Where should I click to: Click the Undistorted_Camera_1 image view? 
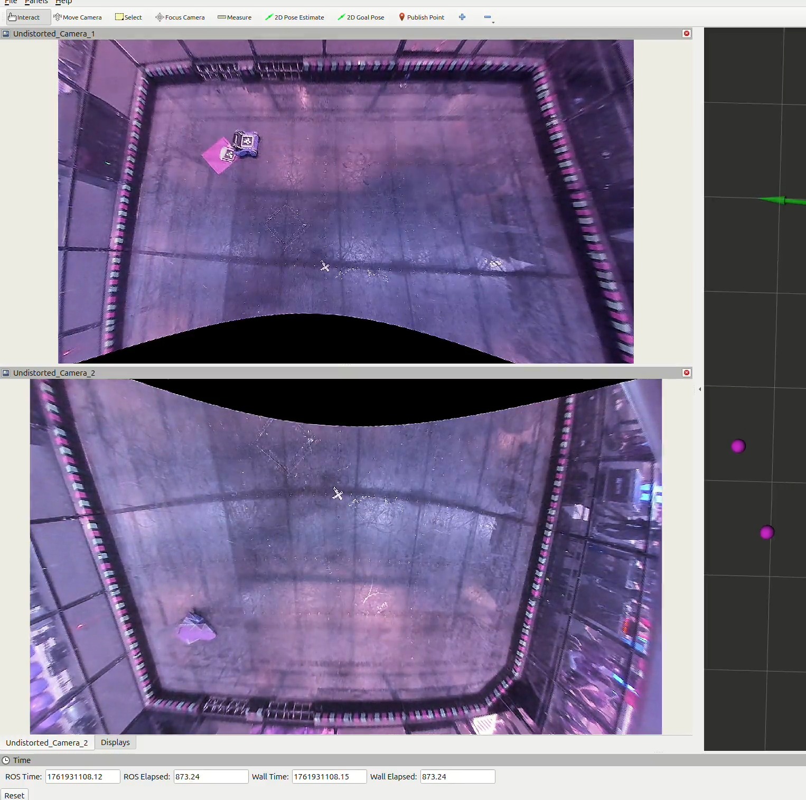coord(346,201)
